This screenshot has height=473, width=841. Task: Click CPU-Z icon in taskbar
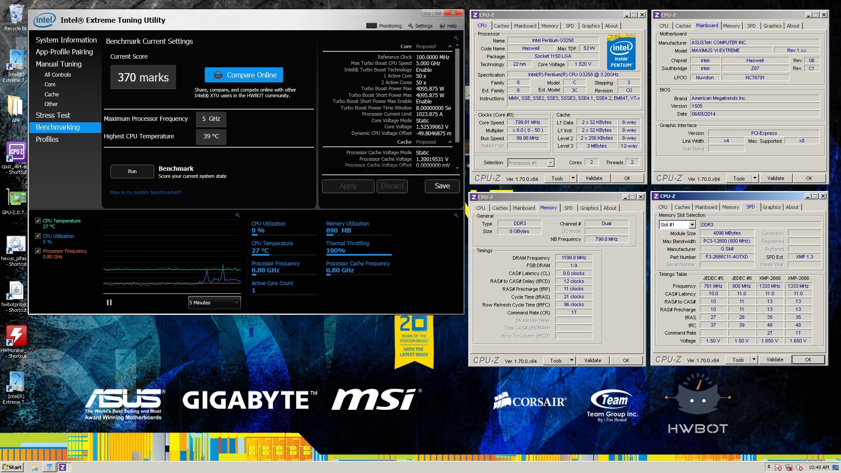coord(63,467)
